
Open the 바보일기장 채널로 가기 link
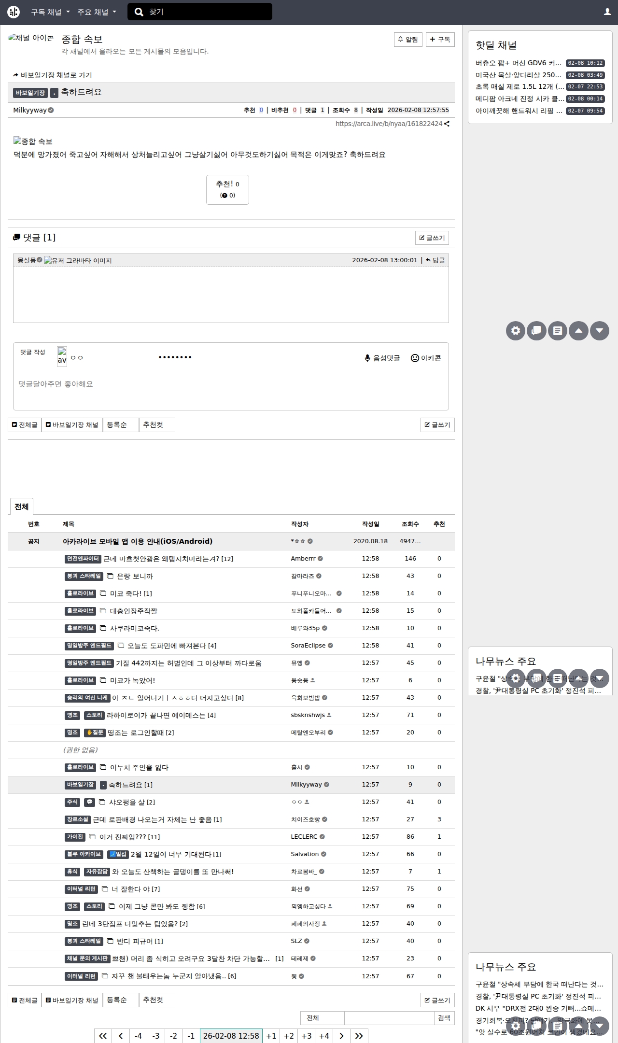(53, 75)
